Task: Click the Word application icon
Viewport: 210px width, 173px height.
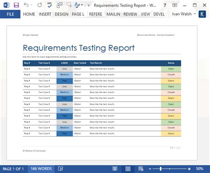Action: click(7, 5)
